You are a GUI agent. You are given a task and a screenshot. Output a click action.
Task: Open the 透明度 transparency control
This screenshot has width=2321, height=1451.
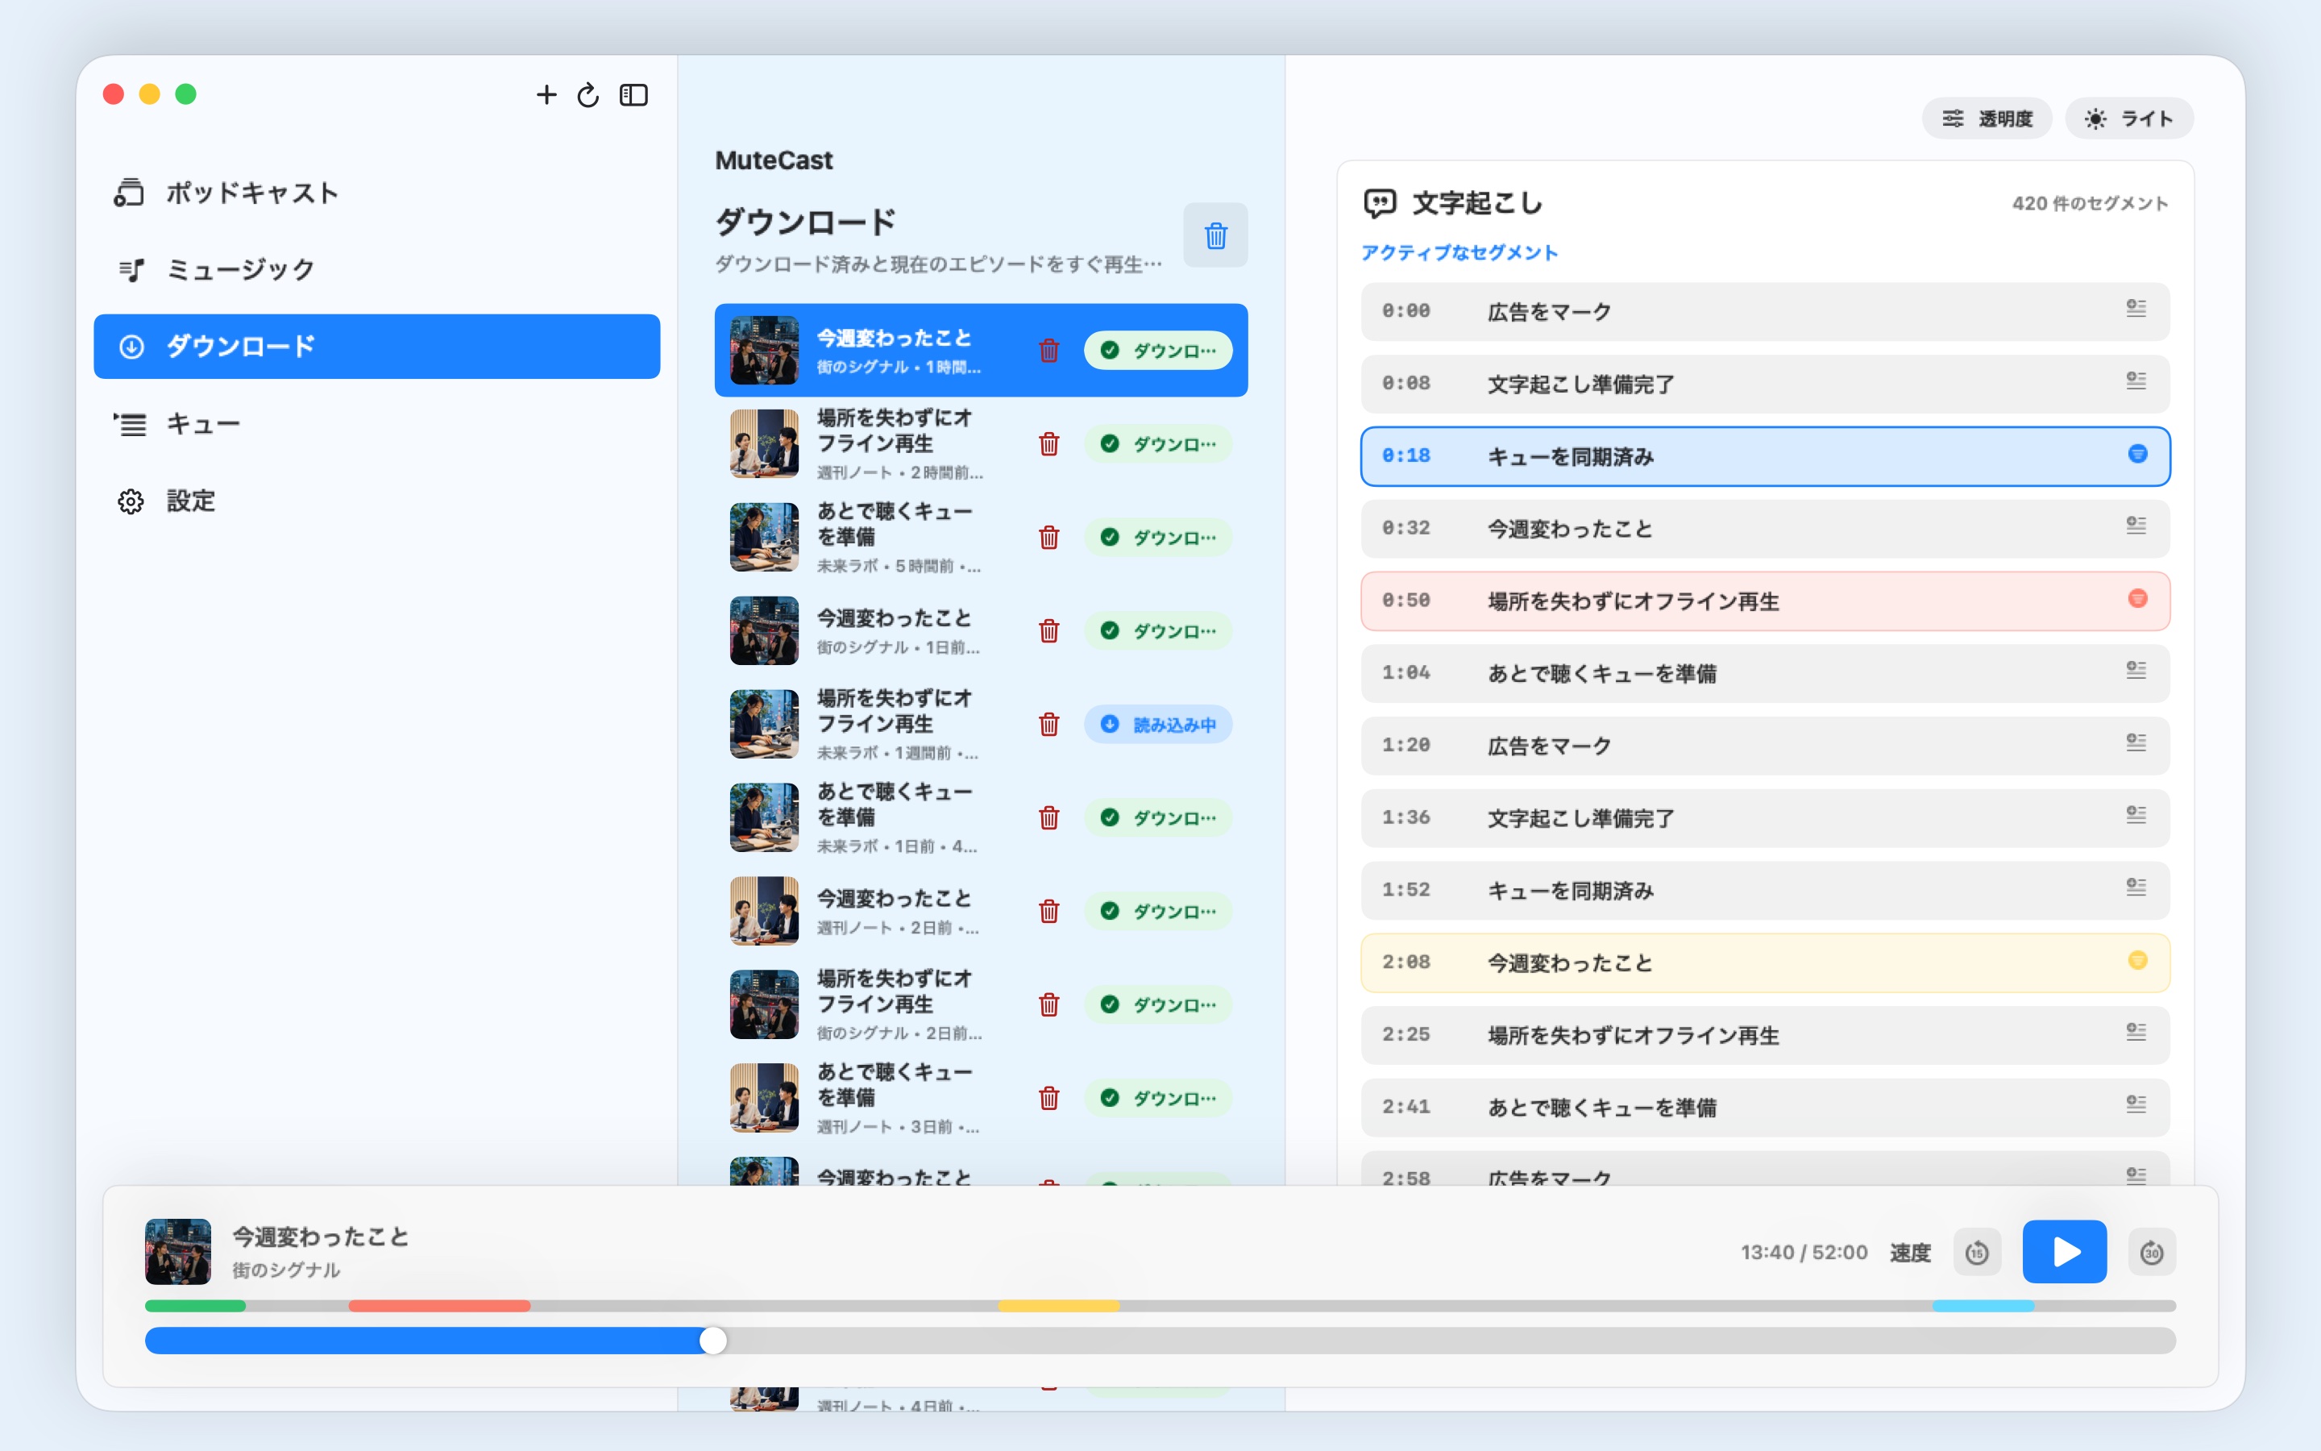pyautogui.click(x=1987, y=118)
